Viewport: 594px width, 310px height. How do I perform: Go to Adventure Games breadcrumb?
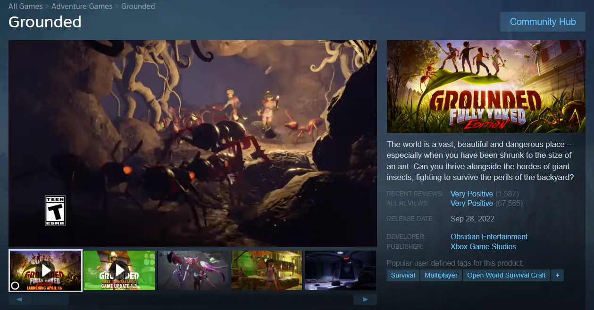pos(82,7)
